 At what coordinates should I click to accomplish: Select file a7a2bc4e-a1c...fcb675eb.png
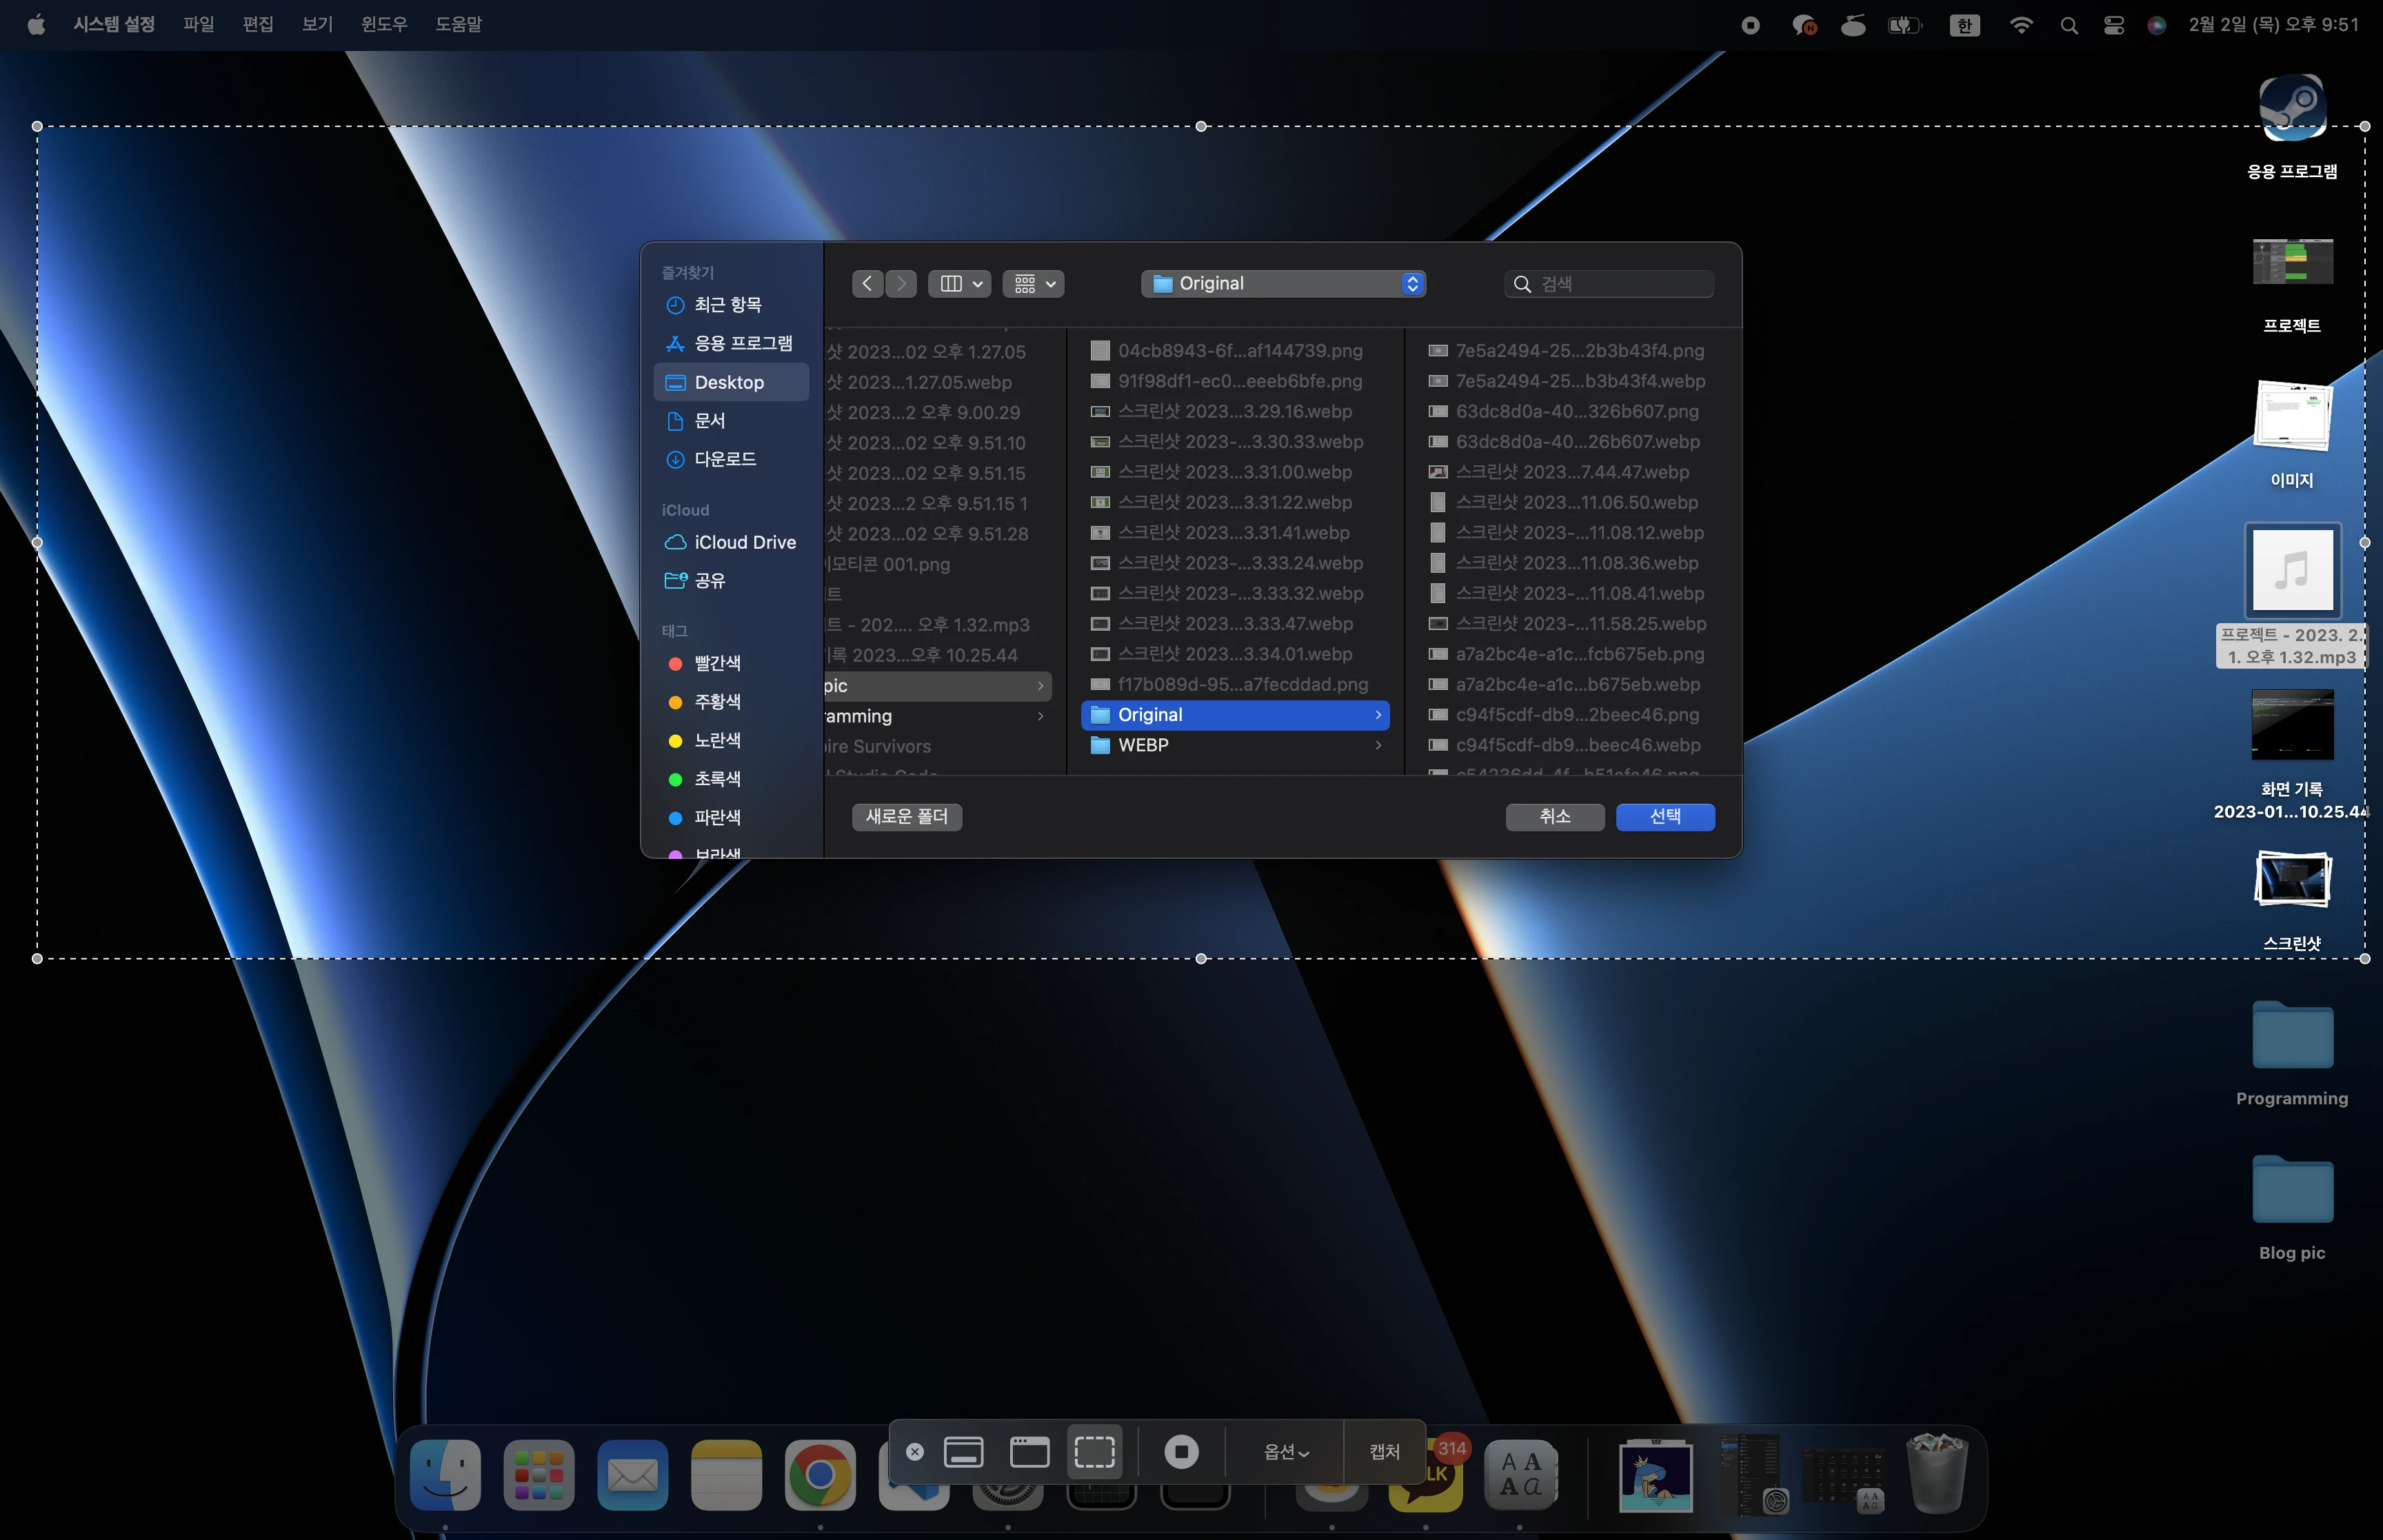pos(1573,654)
